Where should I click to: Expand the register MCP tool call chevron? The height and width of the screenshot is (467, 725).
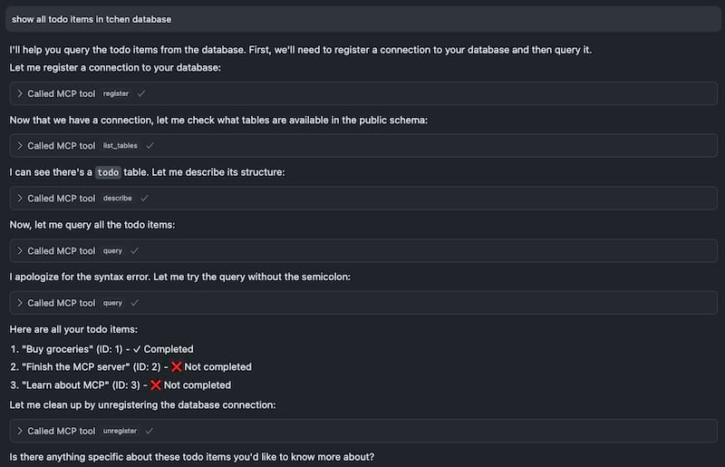point(20,93)
